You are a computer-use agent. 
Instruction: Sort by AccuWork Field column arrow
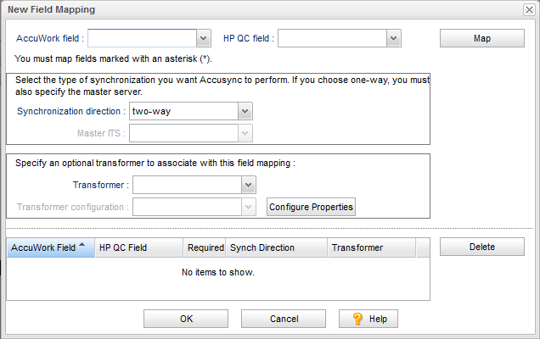click(82, 247)
